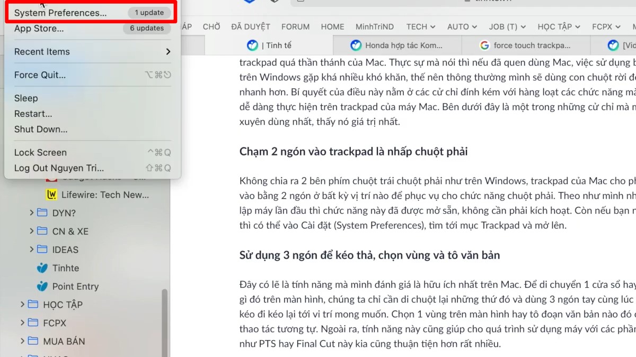Open App Store from the Apple menu

click(x=93, y=29)
